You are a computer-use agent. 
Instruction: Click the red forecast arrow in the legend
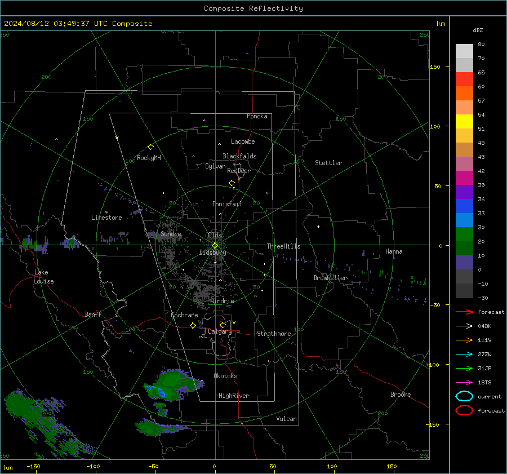click(x=464, y=312)
